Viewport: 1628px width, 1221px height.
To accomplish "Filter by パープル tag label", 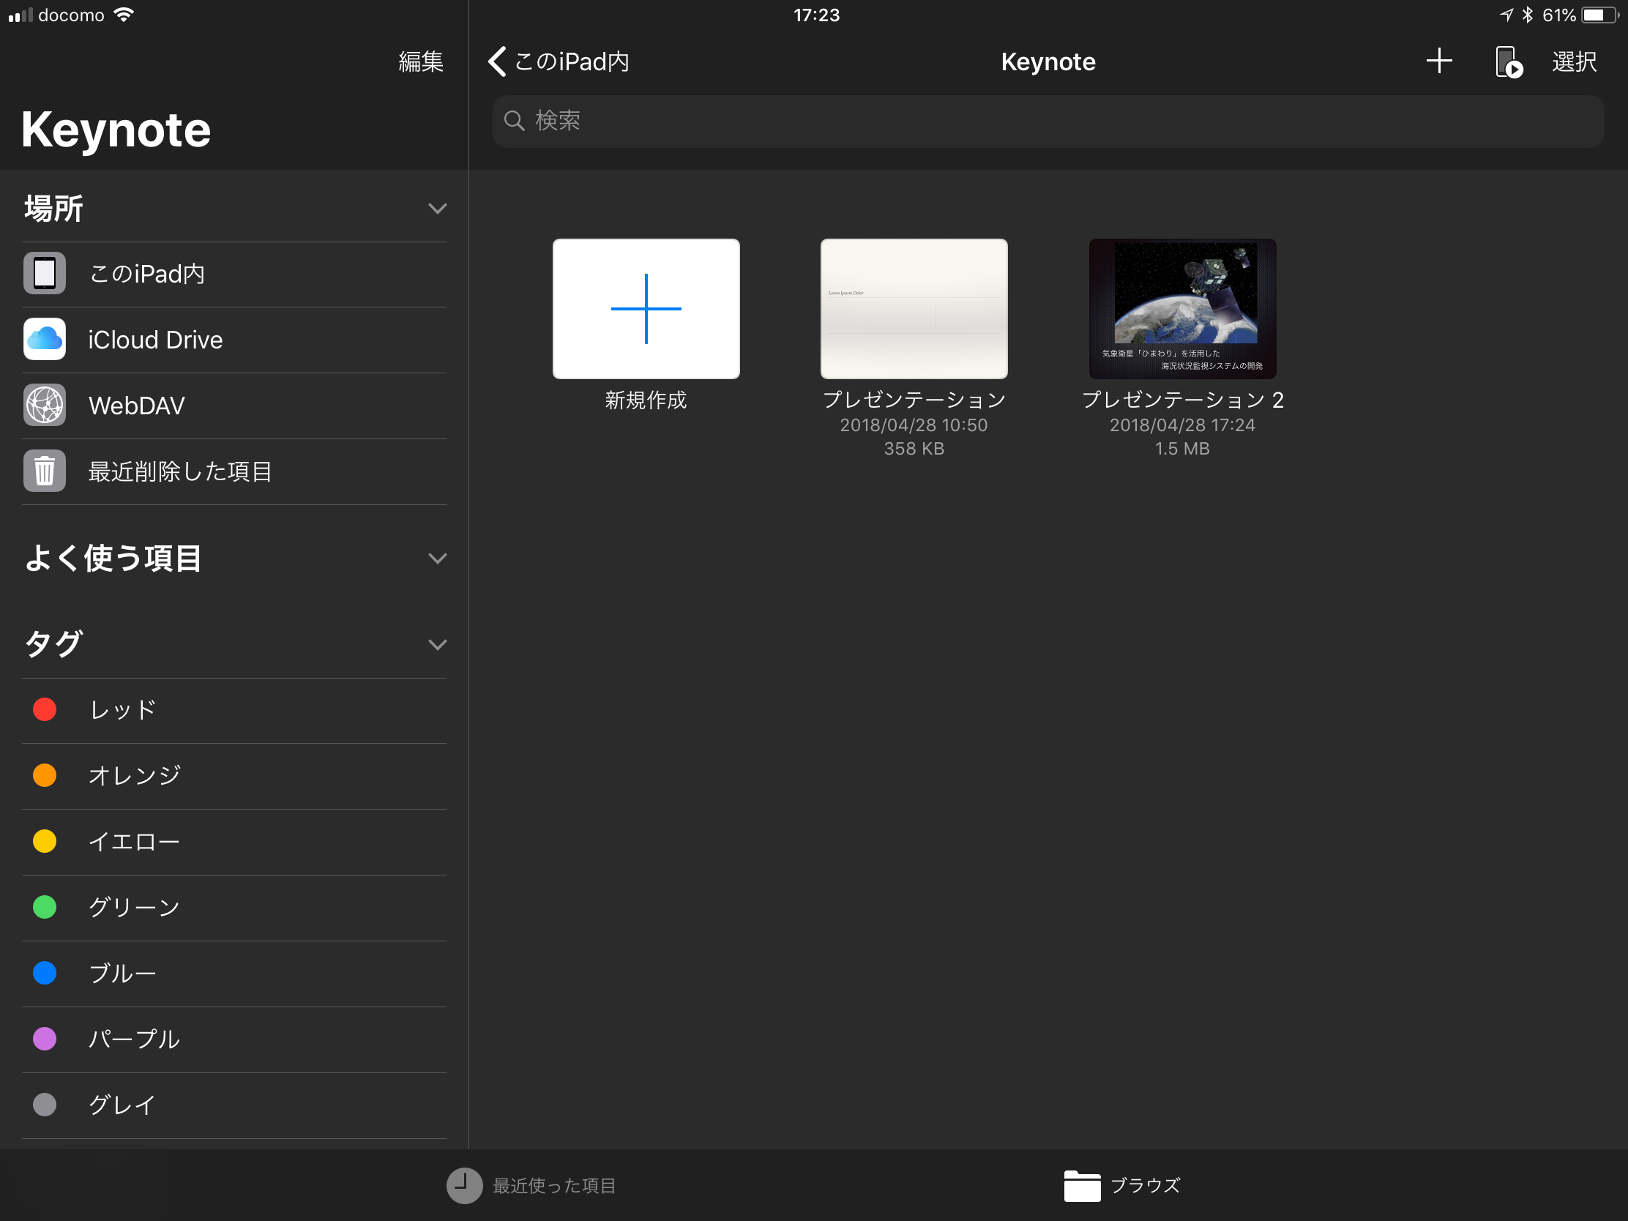I will click(x=134, y=1039).
